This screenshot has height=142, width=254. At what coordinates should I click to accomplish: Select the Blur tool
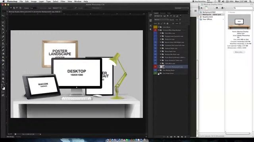pyautogui.click(x=3, y=57)
